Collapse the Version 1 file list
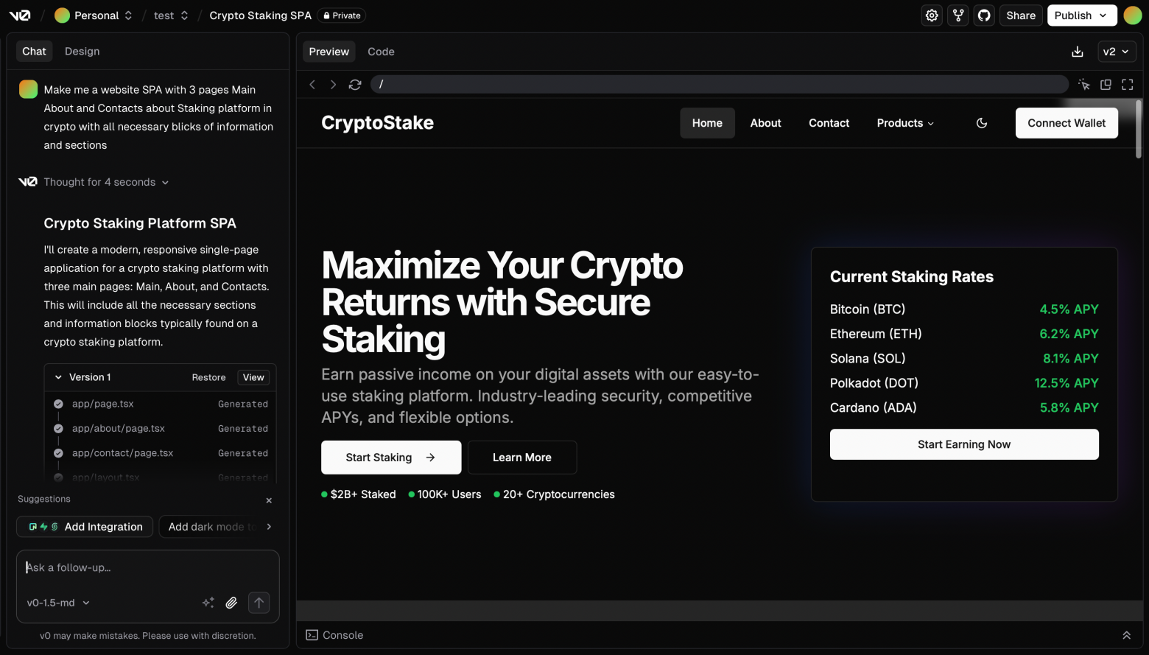Image resolution: width=1149 pixels, height=655 pixels. point(58,376)
